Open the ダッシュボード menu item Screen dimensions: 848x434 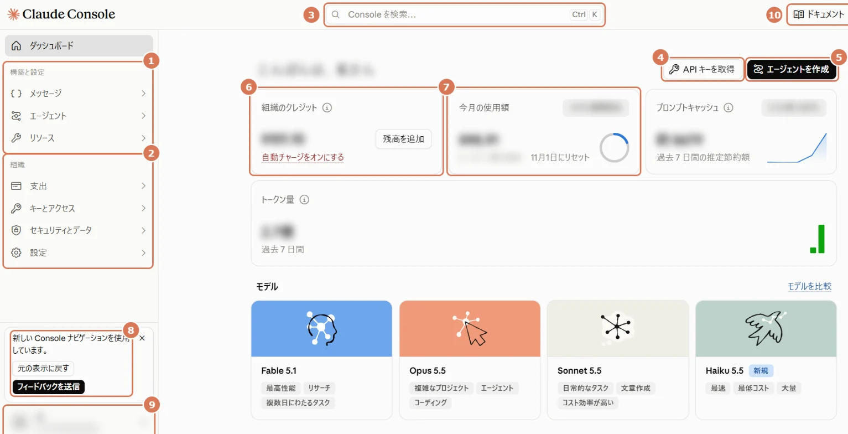click(x=79, y=45)
